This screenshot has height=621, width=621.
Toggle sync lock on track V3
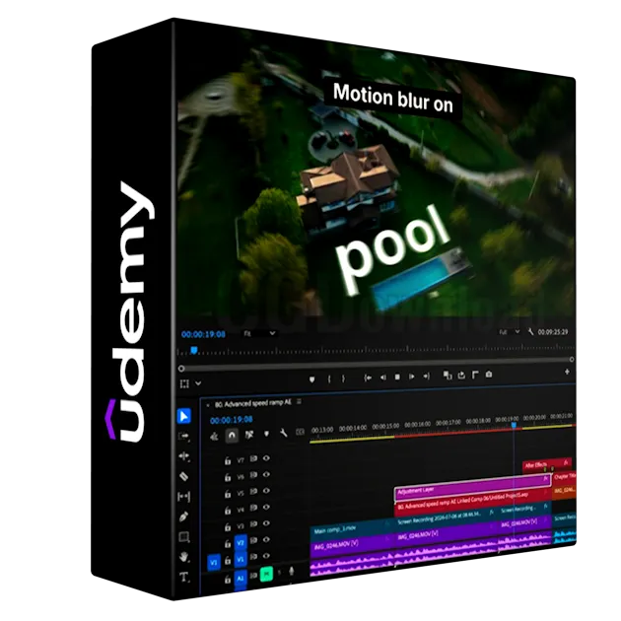[253, 523]
